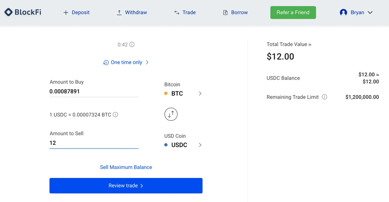
Task: Click info icon next to 0:42 timer
Action: point(132,44)
